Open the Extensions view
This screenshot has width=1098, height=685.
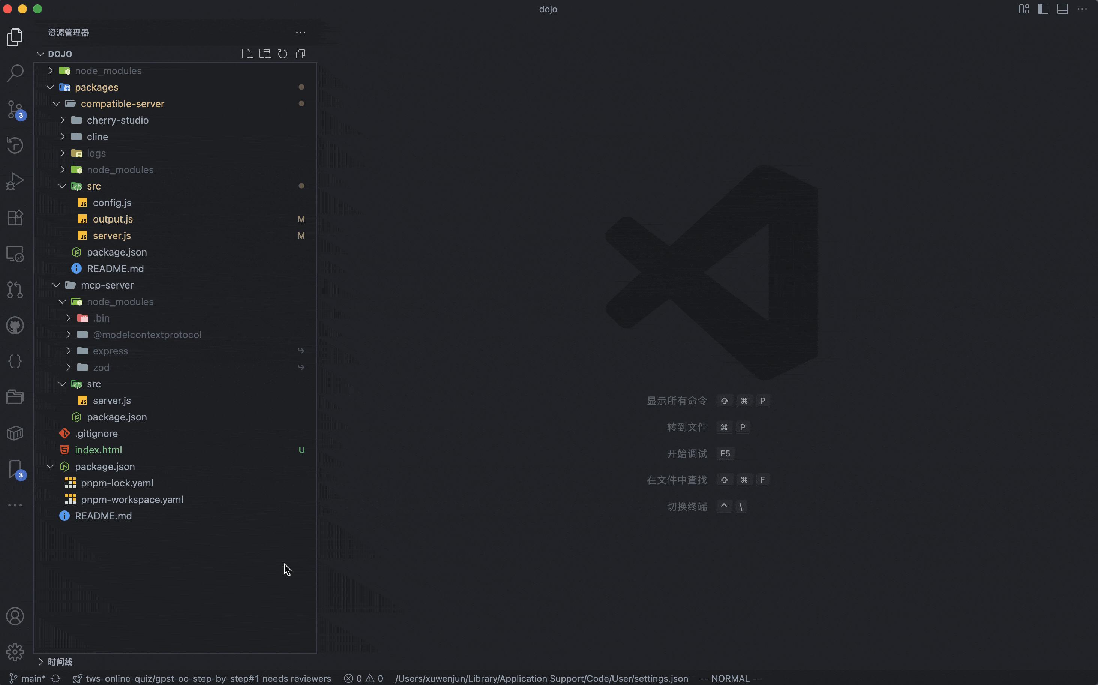pyautogui.click(x=15, y=217)
